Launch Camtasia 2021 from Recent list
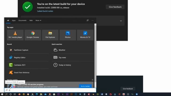This screenshot has height=96, width=171. coord(28,65)
